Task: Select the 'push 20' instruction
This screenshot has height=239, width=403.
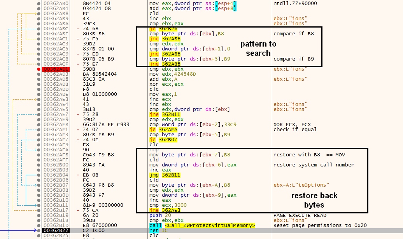Action: 160,215
